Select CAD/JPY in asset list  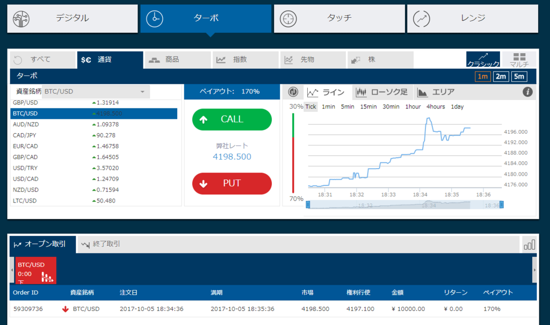93,135
